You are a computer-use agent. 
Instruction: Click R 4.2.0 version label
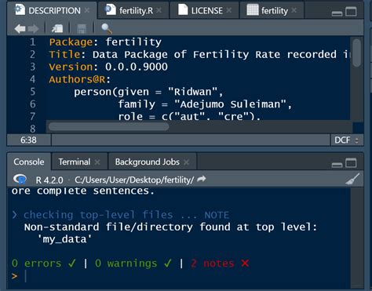click(x=49, y=180)
